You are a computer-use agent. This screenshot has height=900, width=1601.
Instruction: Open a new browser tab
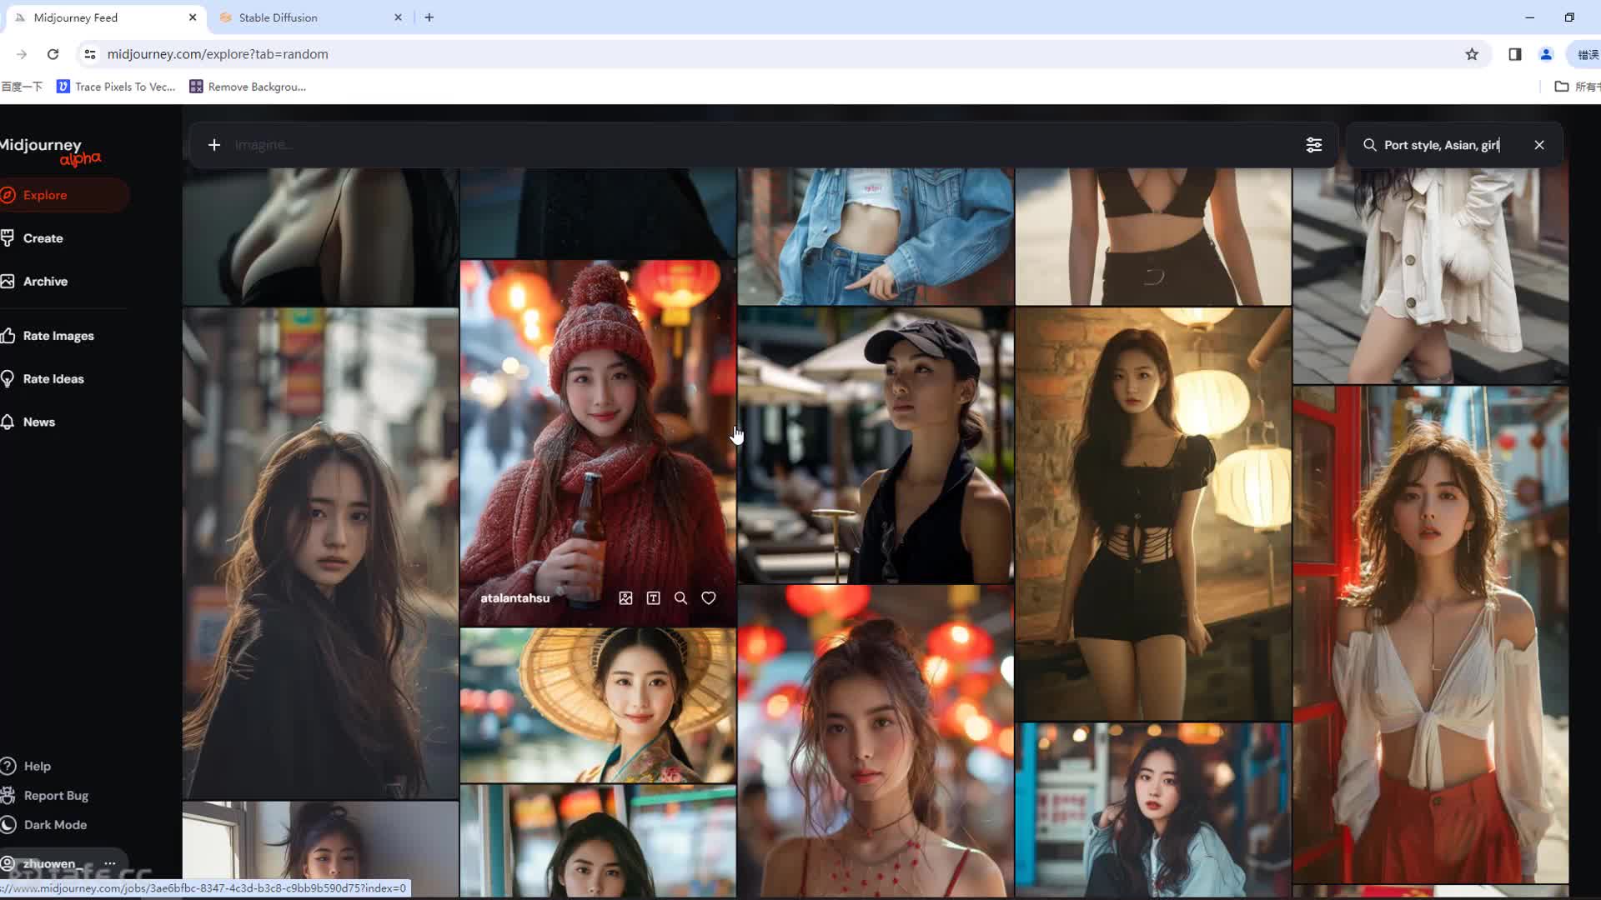[x=429, y=17]
